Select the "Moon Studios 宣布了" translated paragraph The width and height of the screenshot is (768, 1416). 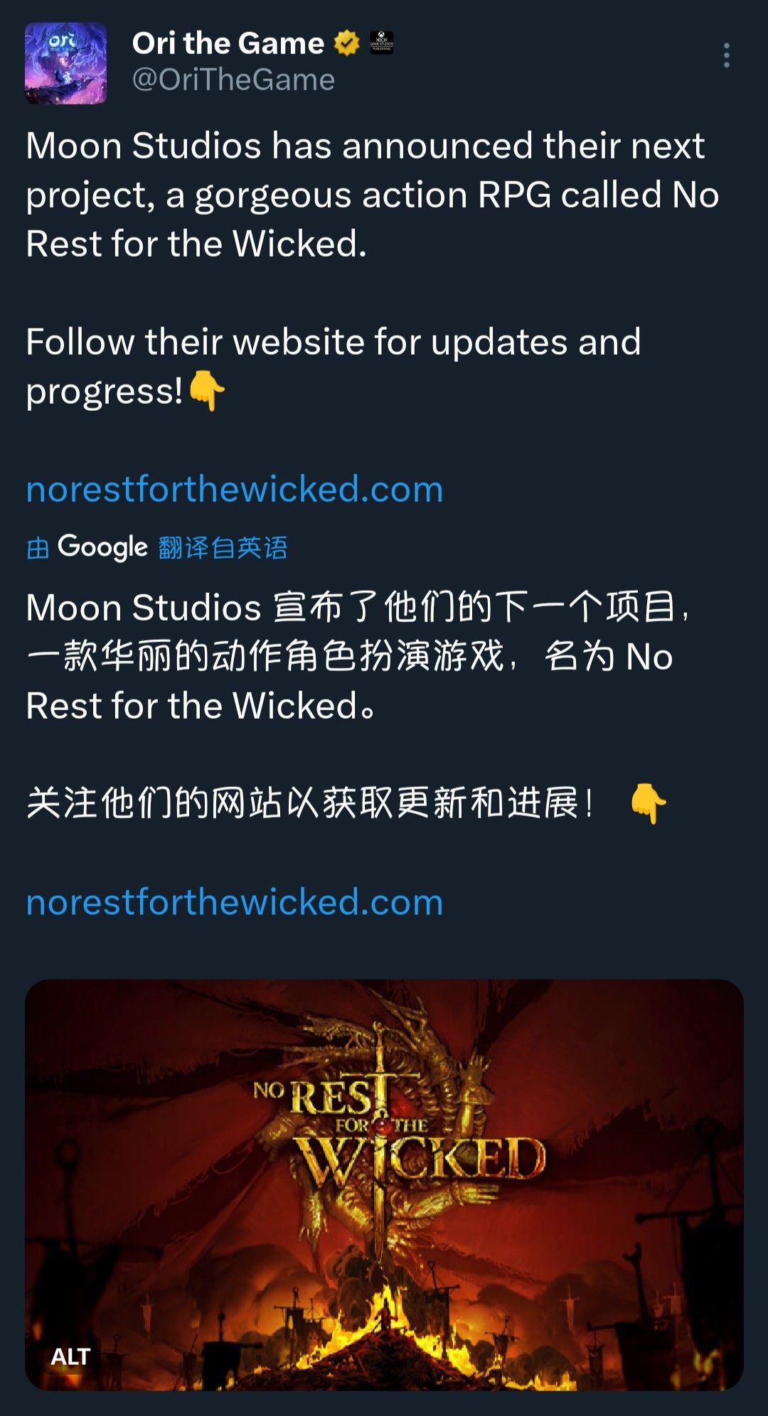[x=358, y=657]
